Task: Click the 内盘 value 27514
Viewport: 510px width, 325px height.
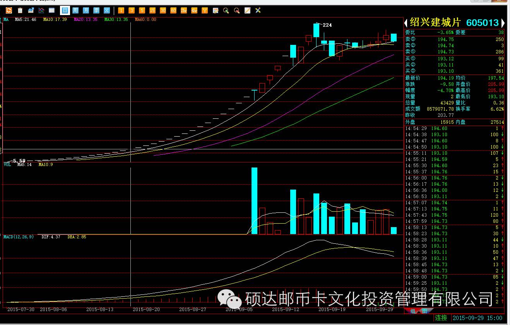Action: (x=497, y=122)
